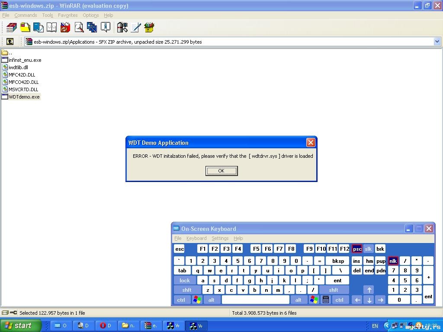Select the infinst_enu.exe file
This screenshot has width=443, height=332.
pos(22,60)
